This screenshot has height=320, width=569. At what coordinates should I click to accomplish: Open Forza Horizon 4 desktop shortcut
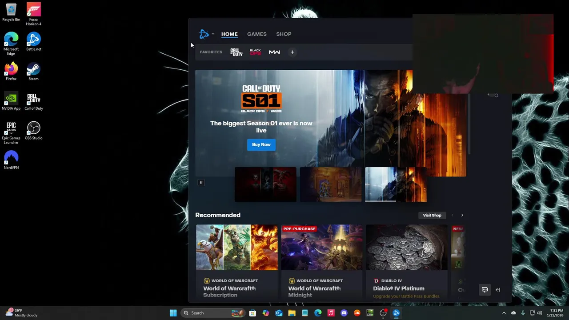coord(33,14)
